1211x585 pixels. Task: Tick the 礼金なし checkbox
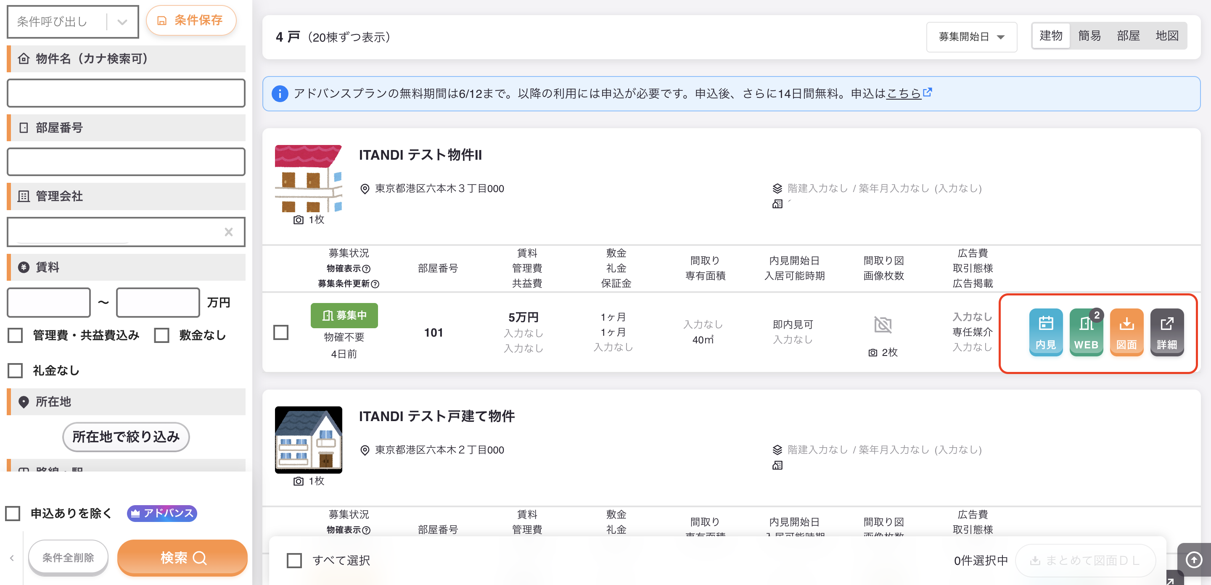[15, 370]
